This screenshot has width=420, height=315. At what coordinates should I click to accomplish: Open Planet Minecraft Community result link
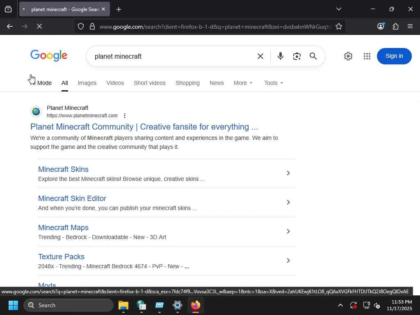[144, 127]
